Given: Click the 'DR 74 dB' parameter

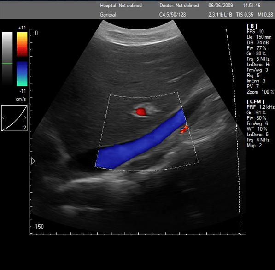Looking at the screenshot, I should 257,42.
